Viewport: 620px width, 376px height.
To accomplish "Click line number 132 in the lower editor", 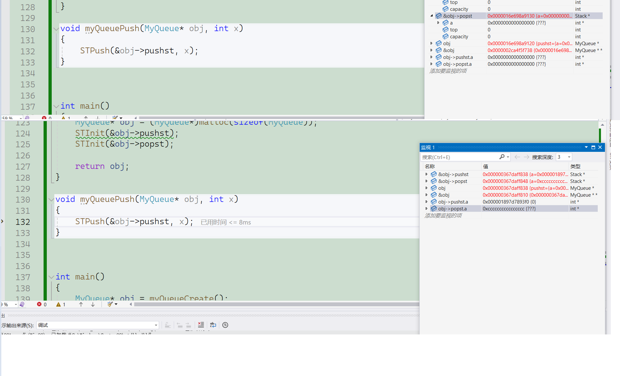I will coord(23,222).
